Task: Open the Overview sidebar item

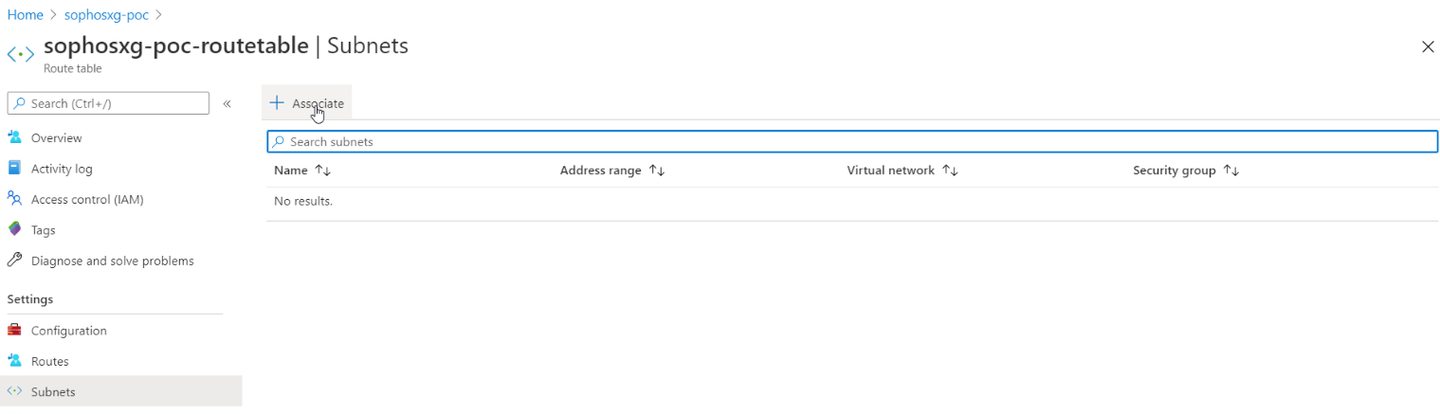Action: click(x=56, y=138)
